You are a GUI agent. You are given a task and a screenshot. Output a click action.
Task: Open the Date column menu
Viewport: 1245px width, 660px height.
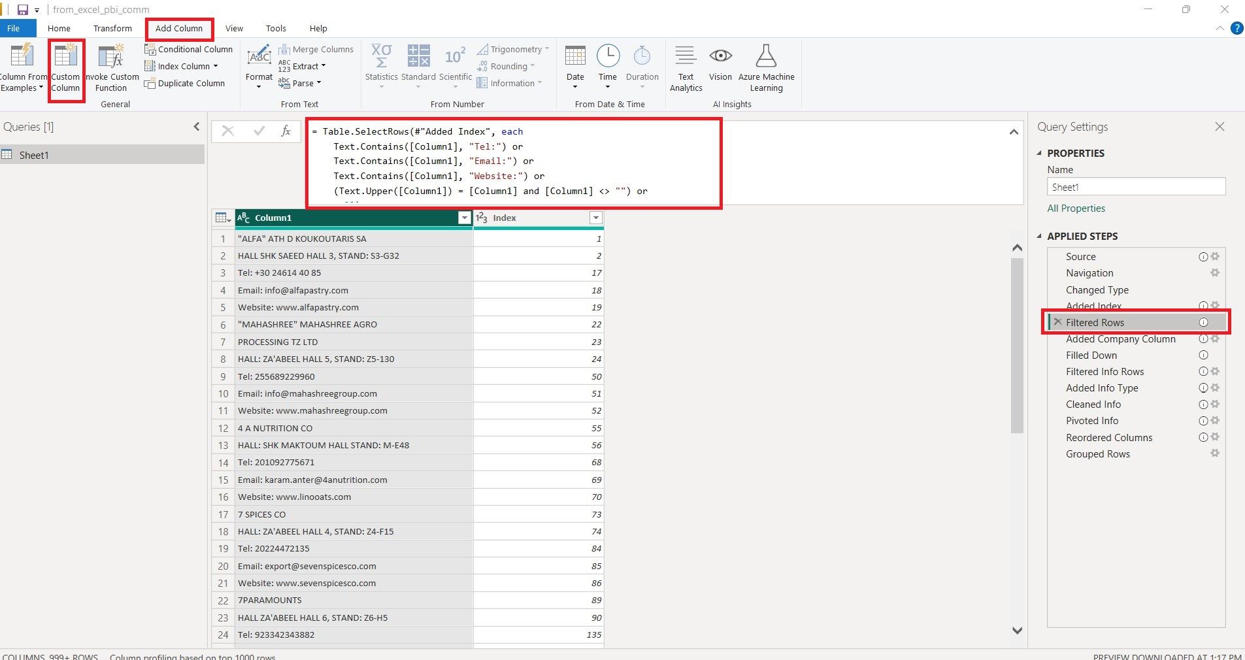[x=575, y=67]
